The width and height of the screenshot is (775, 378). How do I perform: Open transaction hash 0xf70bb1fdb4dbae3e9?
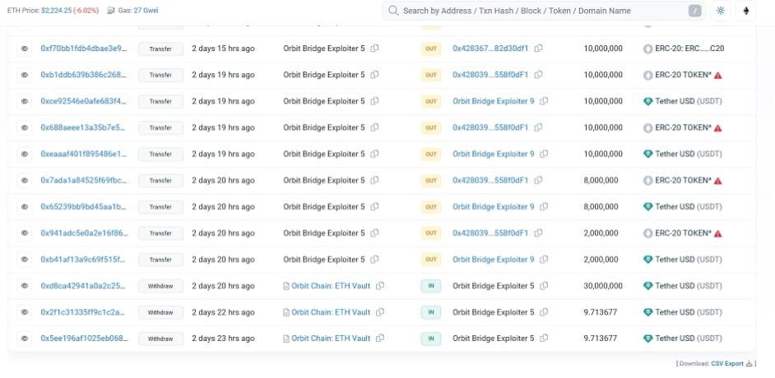point(84,48)
